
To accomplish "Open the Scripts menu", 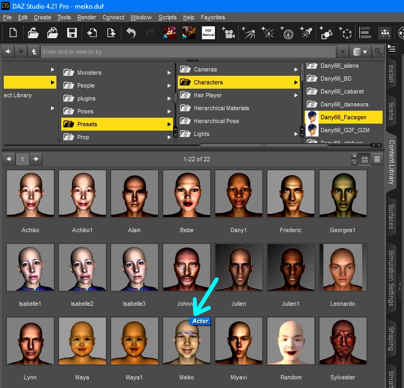I will pyautogui.click(x=168, y=17).
